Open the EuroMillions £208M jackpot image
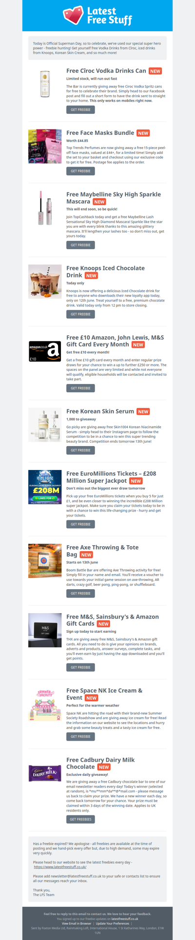 tap(45, 487)
